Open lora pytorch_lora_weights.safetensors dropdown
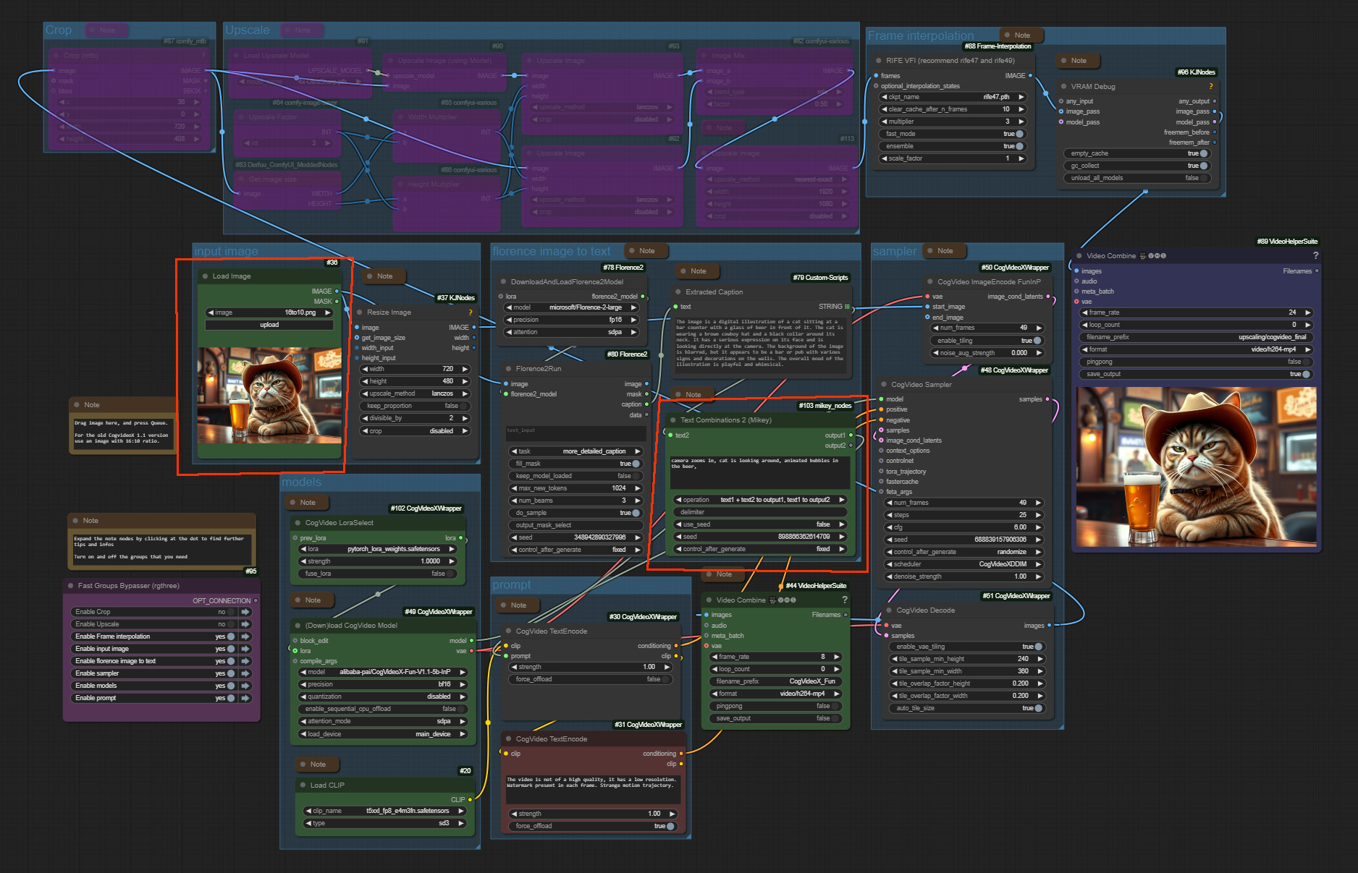Screen dimensions: 1358x873 tap(378, 549)
